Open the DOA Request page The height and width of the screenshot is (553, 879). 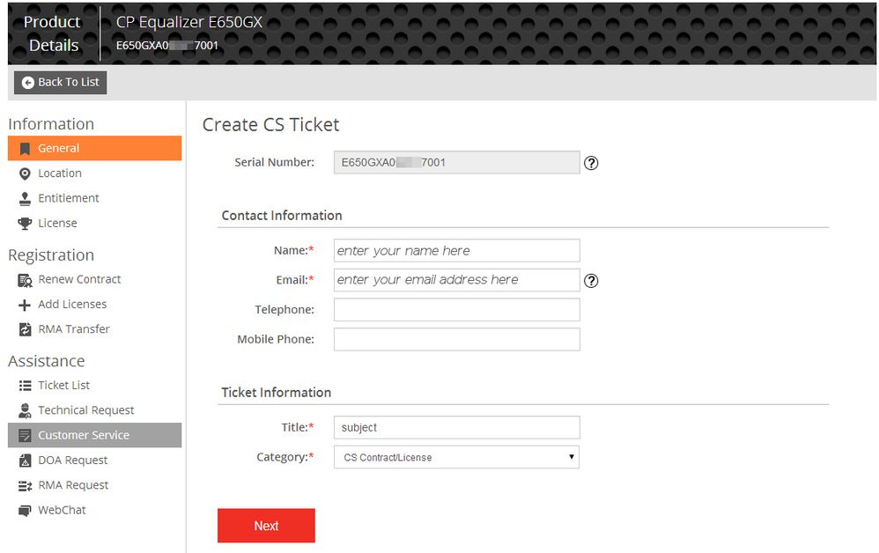72,460
